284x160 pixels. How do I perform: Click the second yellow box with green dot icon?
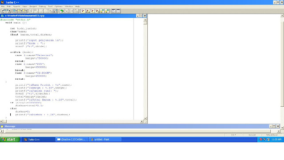[107, 11]
